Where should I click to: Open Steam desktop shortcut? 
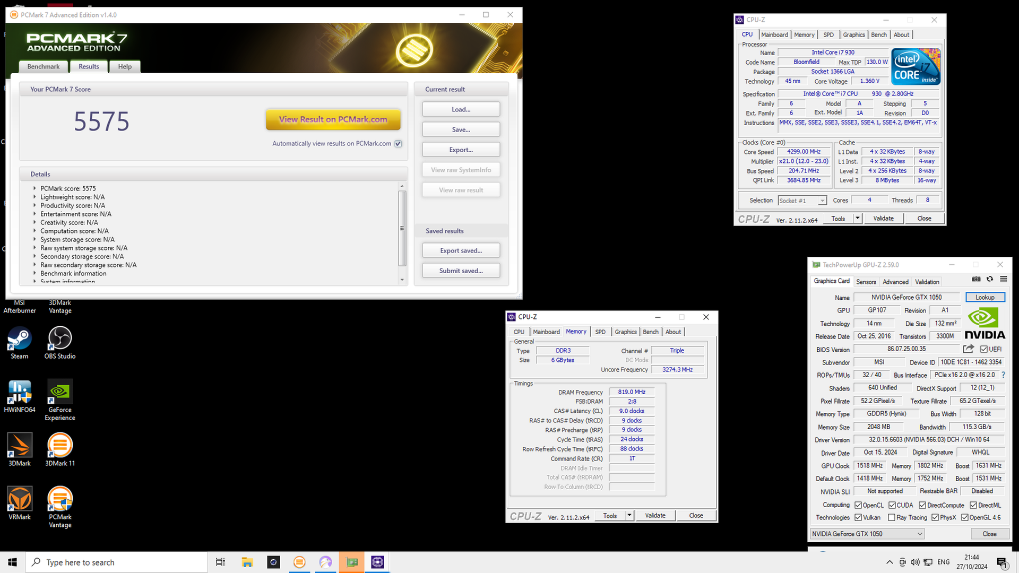click(20, 343)
